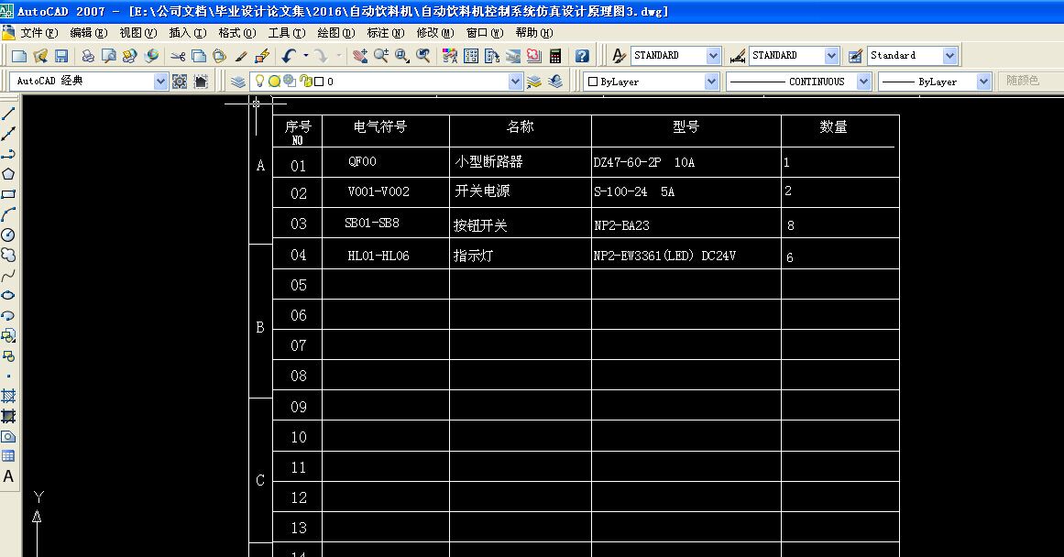Click the Help question mark button

pyautogui.click(x=581, y=56)
